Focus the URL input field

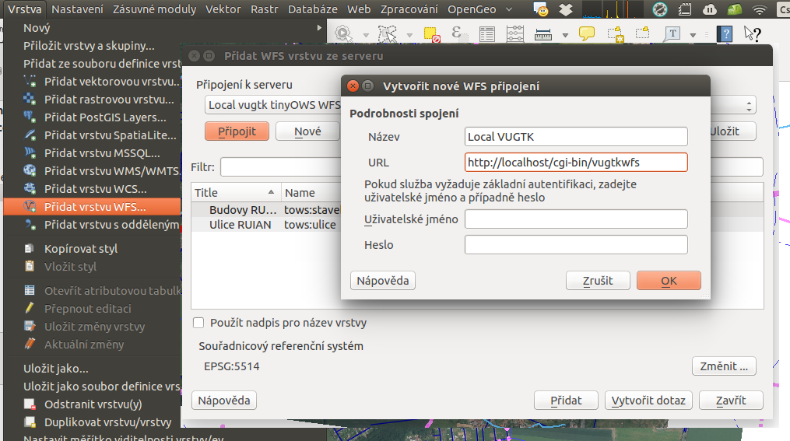[576, 162]
